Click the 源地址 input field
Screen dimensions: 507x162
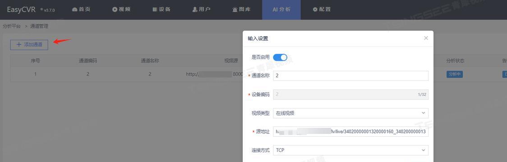(351, 132)
